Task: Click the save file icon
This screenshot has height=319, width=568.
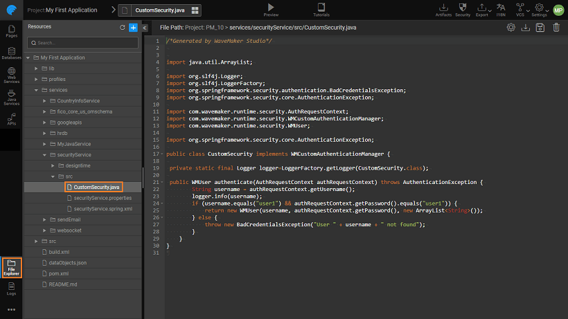Action: click(541, 27)
